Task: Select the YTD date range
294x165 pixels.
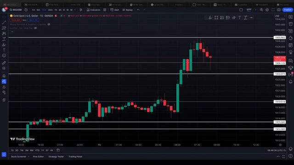Action: pos(37,150)
